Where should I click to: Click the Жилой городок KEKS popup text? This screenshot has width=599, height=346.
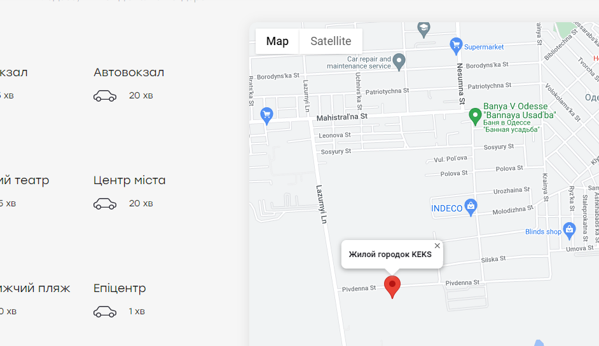390,255
